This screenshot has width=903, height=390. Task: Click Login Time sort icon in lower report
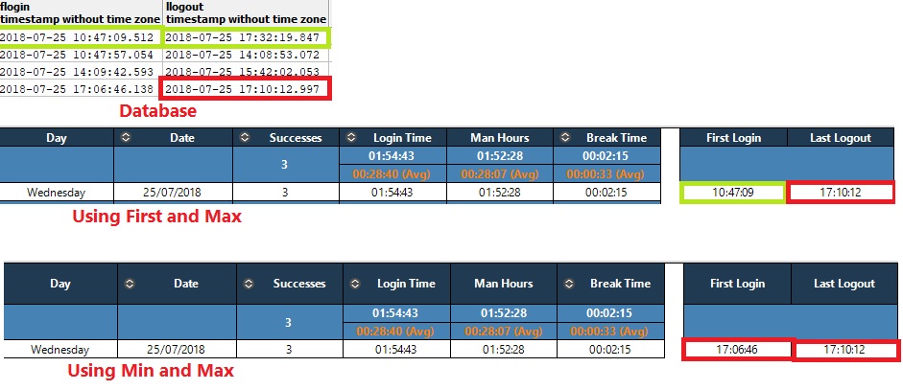355,284
